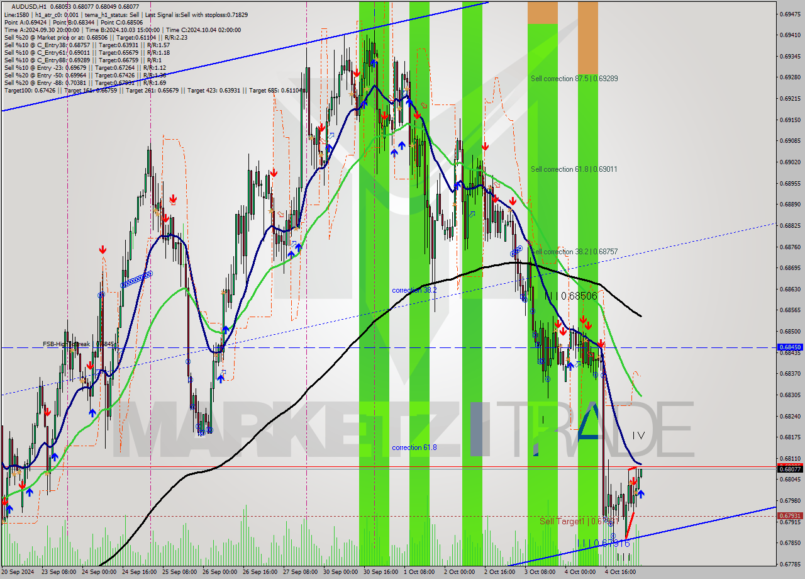
Task: Click the '2 Oct 16:00' time axis label
Action: (x=500, y=572)
